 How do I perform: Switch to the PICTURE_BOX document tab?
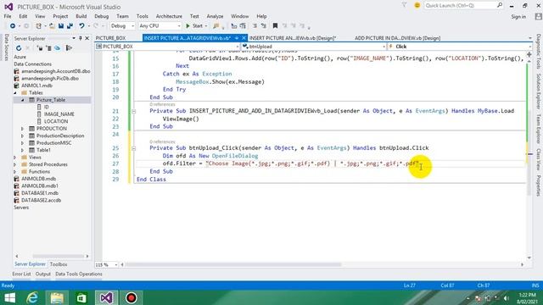pos(111,38)
